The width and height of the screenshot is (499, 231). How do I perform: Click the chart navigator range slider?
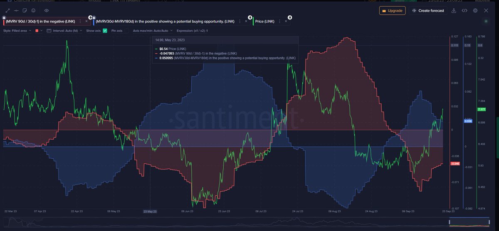tap(469, 223)
